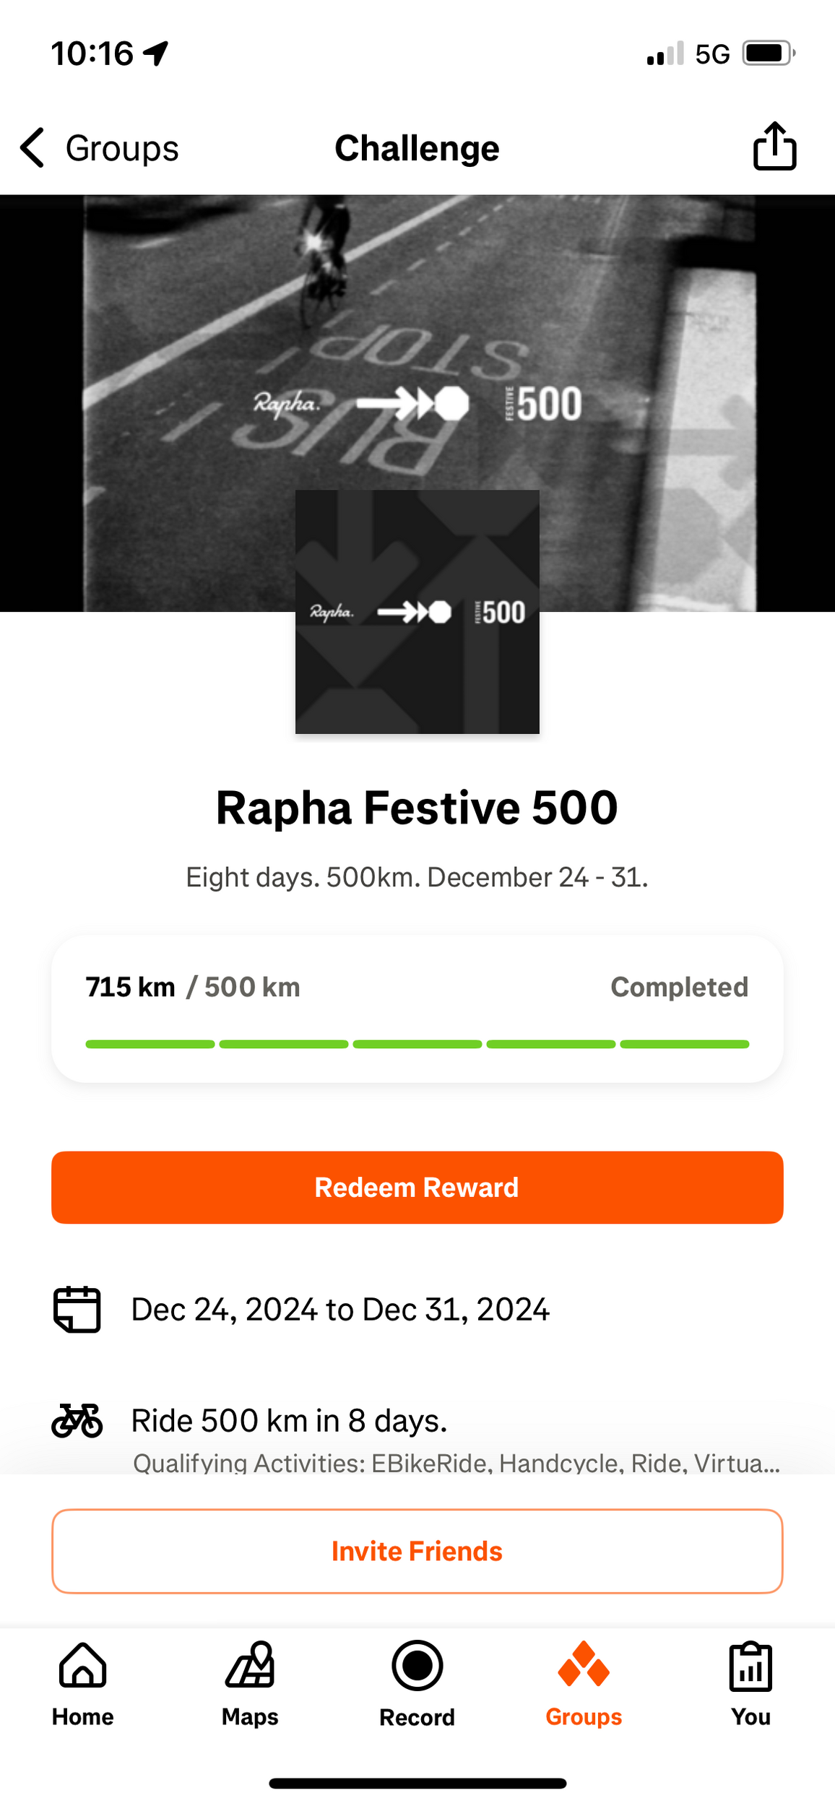Tap the green challenge progress bar
This screenshot has height=1806, width=835.
pyautogui.click(x=417, y=1044)
